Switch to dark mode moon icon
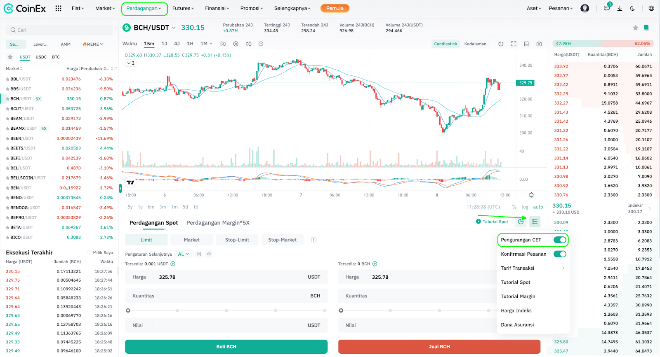Viewport: 660px width, 357px height. coord(632,8)
